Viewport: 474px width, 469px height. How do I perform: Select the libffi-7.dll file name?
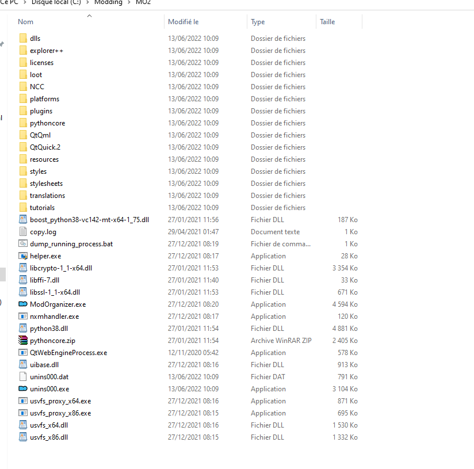44,280
